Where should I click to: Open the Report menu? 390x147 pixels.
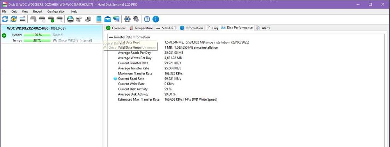tap(37, 11)
